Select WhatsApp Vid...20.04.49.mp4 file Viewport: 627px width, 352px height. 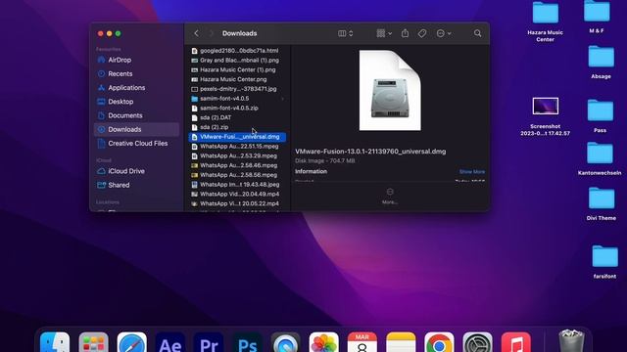237,195
